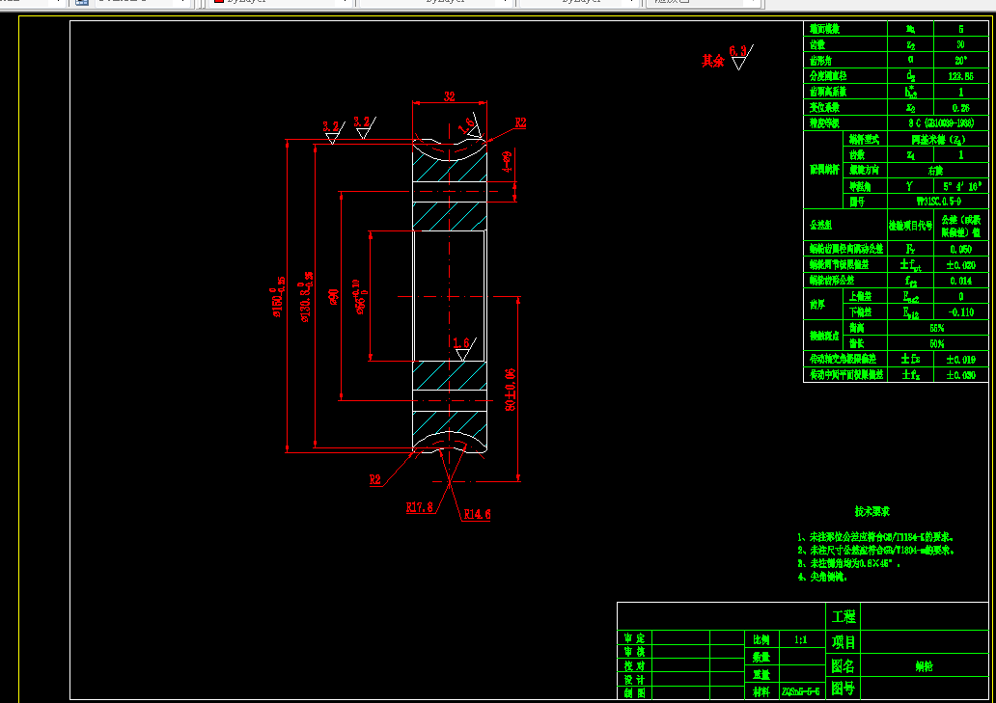Pick the R14.6 radius dimension
996x703 pixels.
click(477, 514)
